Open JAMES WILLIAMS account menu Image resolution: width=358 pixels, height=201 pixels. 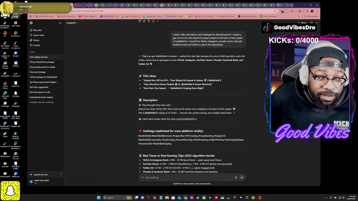(x=46, y=181)
